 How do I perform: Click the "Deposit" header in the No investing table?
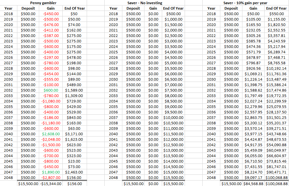point(133,8)
